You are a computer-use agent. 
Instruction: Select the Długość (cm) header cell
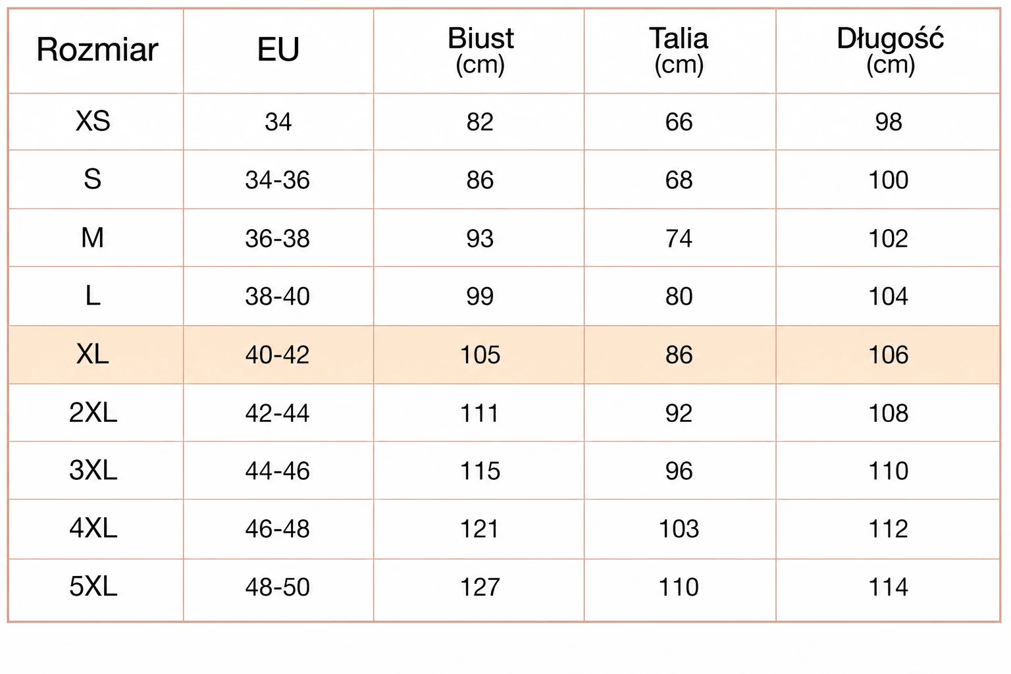(888, 51)
